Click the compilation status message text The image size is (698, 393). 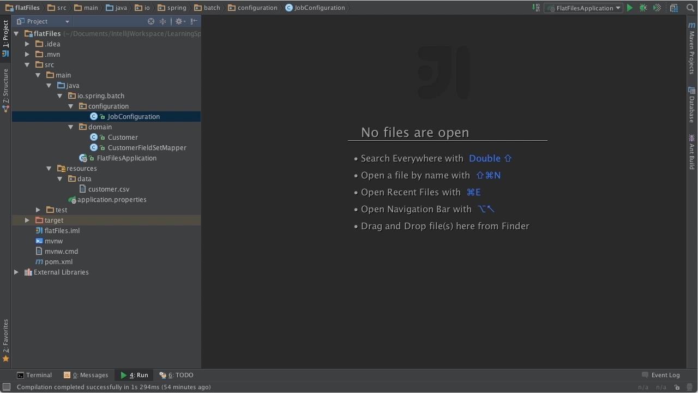click(x=113, y=387)
